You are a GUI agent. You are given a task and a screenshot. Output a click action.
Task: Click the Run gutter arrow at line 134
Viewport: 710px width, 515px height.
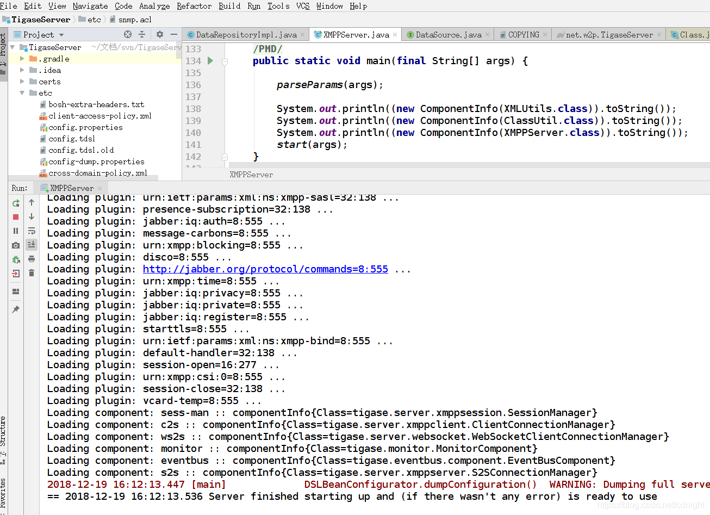click(x=210, y=61)
